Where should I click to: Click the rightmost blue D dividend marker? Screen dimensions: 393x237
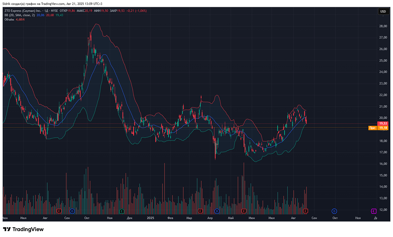tap(334, 211)
